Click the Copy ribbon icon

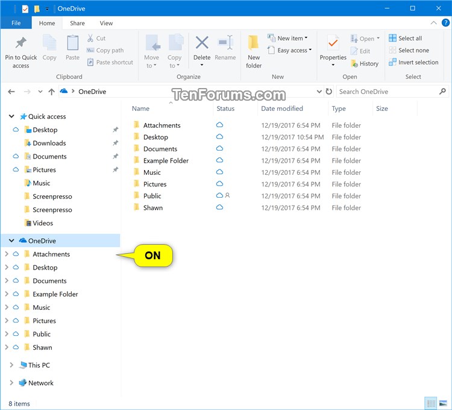(x=49, y=43)
